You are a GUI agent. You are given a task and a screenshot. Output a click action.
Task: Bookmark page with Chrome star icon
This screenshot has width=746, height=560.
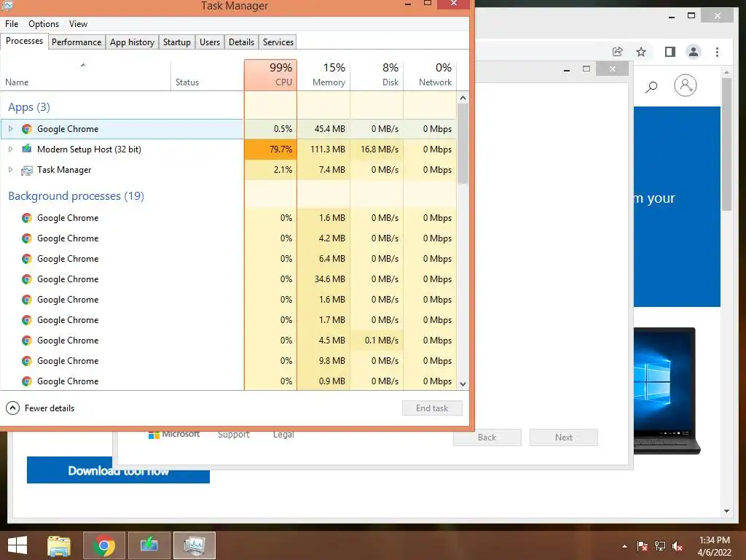[x=641, y=52]
